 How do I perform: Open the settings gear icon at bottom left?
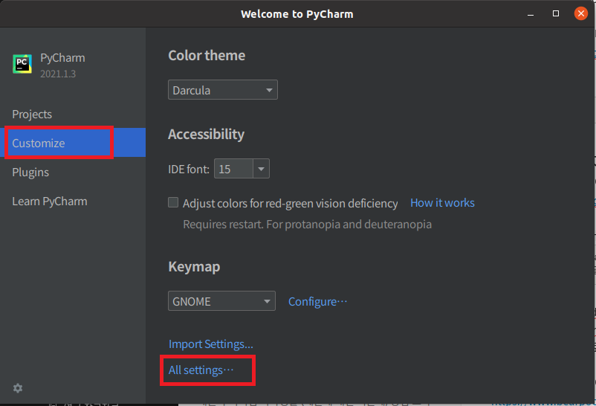(x=18, y=388)
